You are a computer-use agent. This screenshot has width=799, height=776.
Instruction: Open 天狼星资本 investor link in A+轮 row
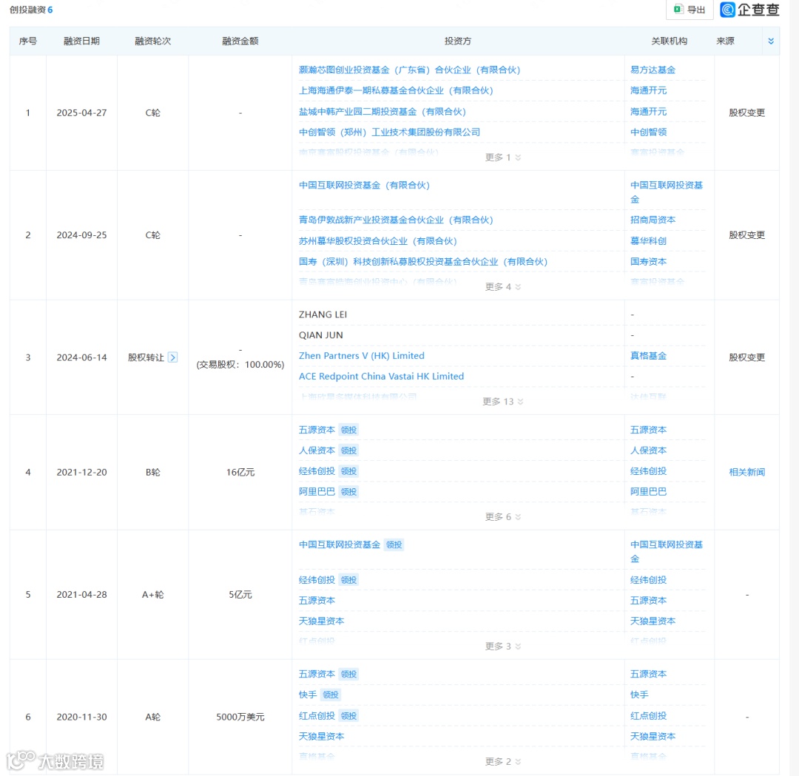point(321,621)
